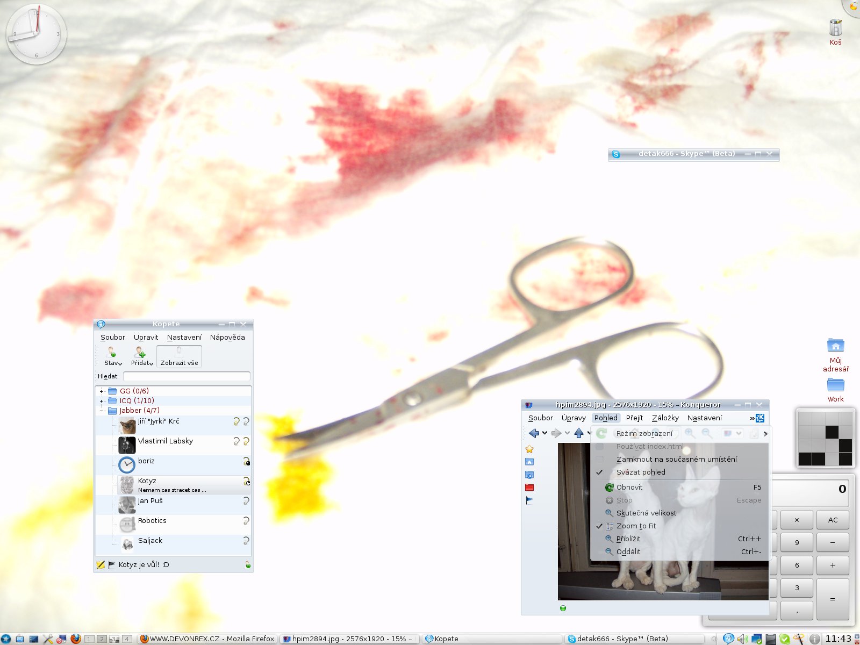Click the equals button on the calculator
Screen dimensions: 860x645
coord(833,599)
